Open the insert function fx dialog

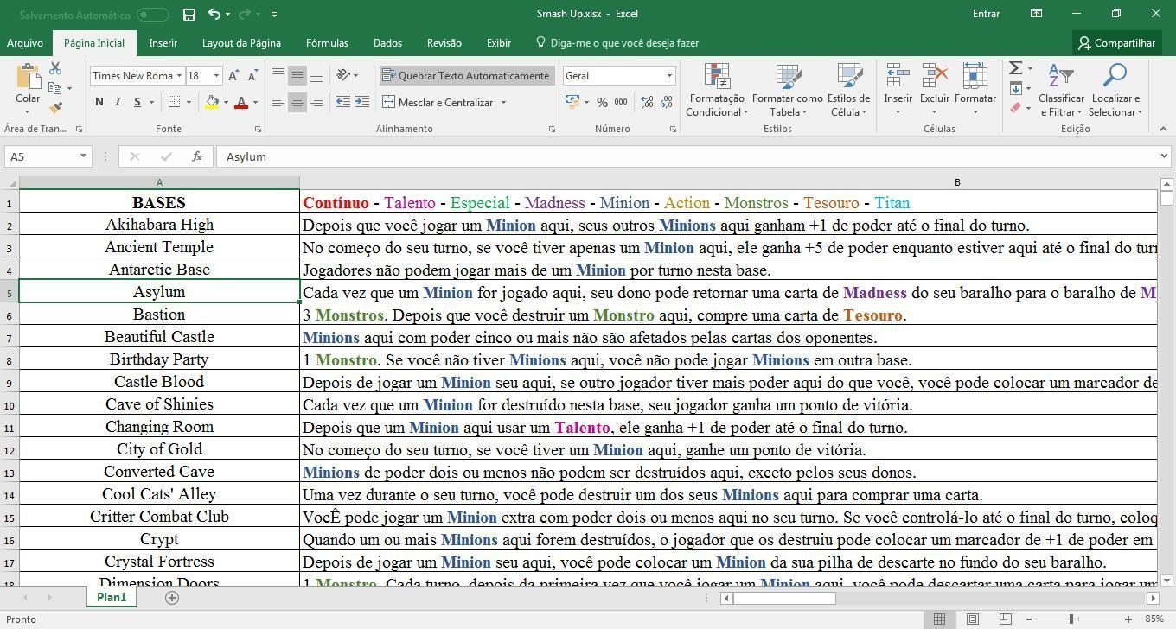(x=197, y=156)
